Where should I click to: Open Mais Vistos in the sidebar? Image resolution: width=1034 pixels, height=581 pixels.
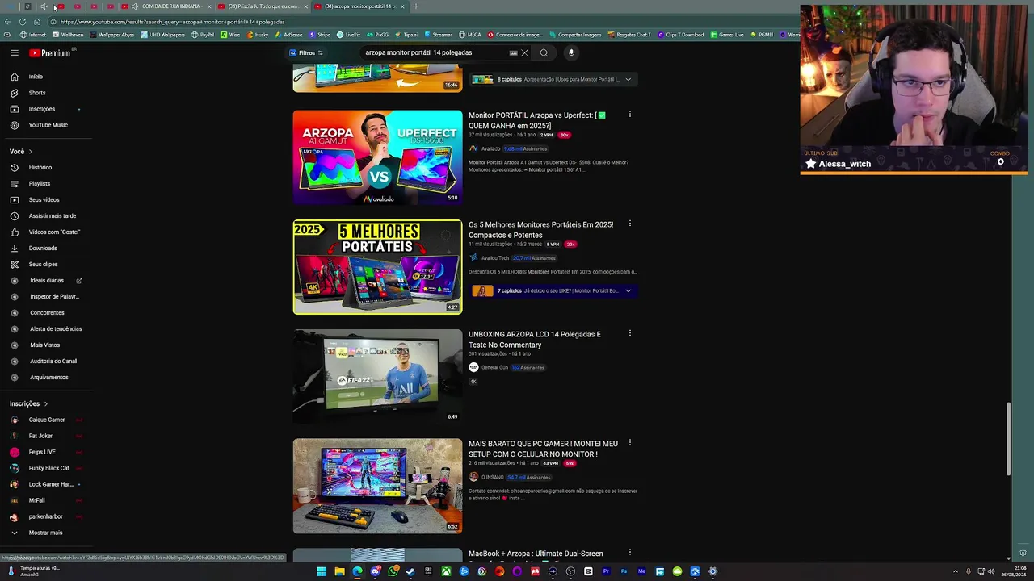(x=44, y=345)
